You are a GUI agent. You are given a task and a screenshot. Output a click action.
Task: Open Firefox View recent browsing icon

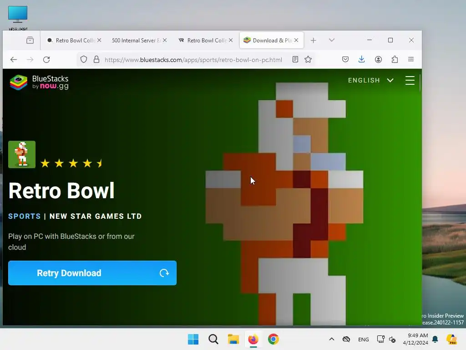[x=30, y=40]
